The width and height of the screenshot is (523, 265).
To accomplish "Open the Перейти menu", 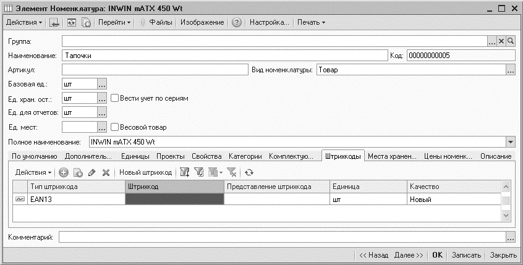I will tap(114, 23).
